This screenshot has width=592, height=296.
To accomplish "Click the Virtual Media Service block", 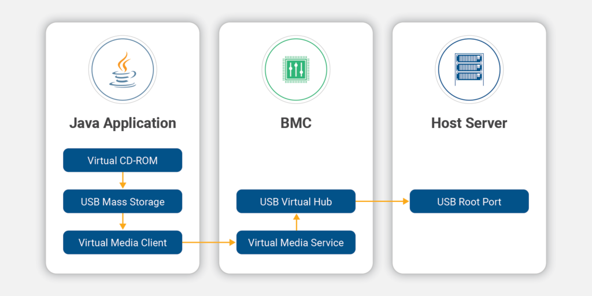I will pos(296,243).
